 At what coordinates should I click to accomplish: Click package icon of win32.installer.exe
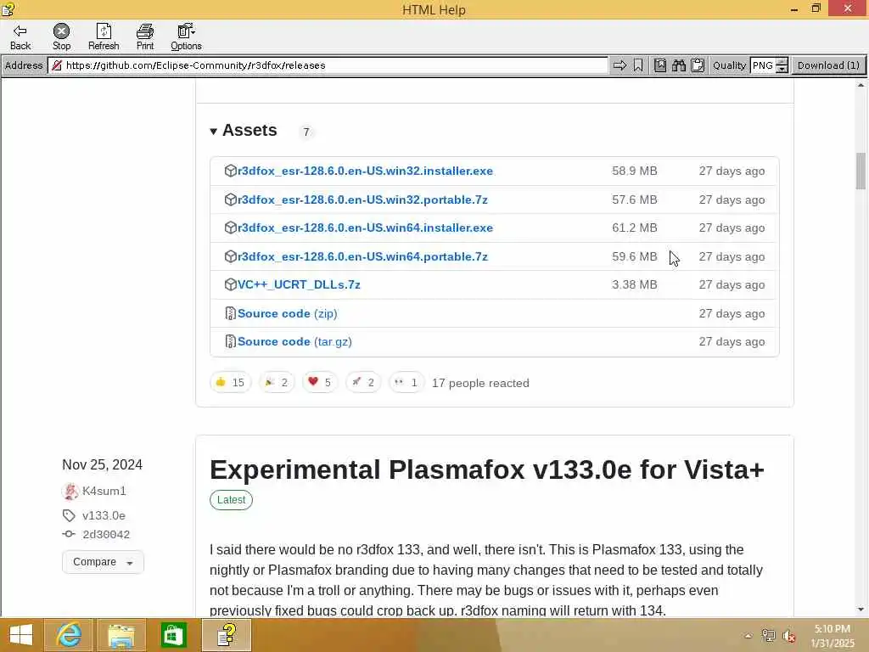tap(231, 171)
